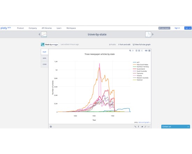Toggle Western Australia trace in legend
This screenshot has height=154, width=192.
141,78
